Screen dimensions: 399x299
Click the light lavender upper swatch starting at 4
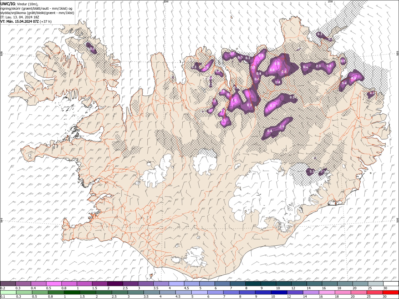(x=176, y=284)
